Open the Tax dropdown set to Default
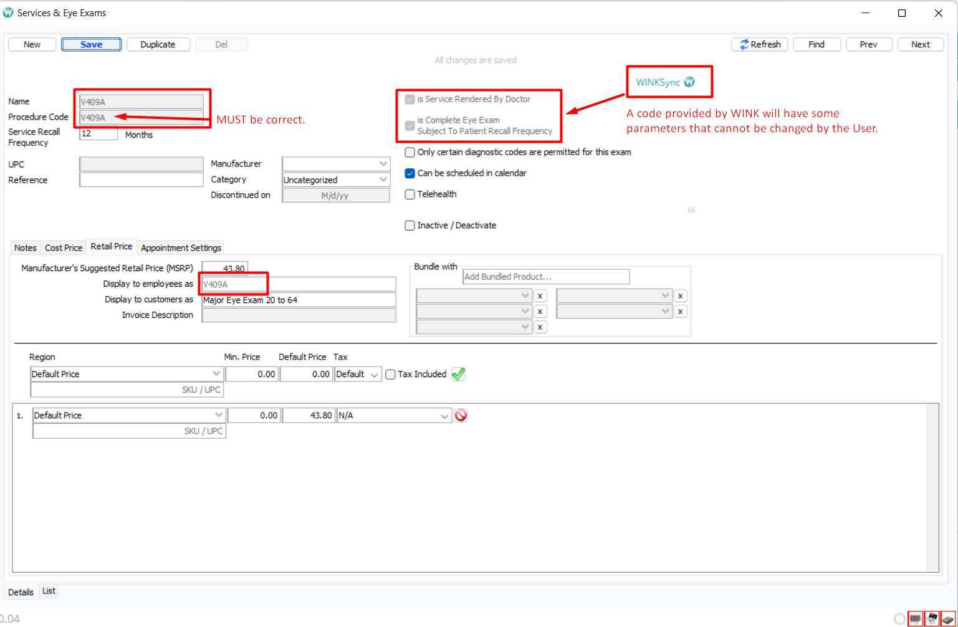Screen dimensions: 958x627 tap(358, 374)
